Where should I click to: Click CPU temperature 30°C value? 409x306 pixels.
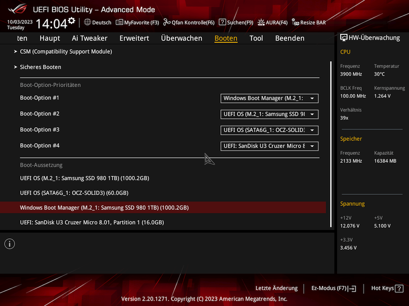pos(379,74)
